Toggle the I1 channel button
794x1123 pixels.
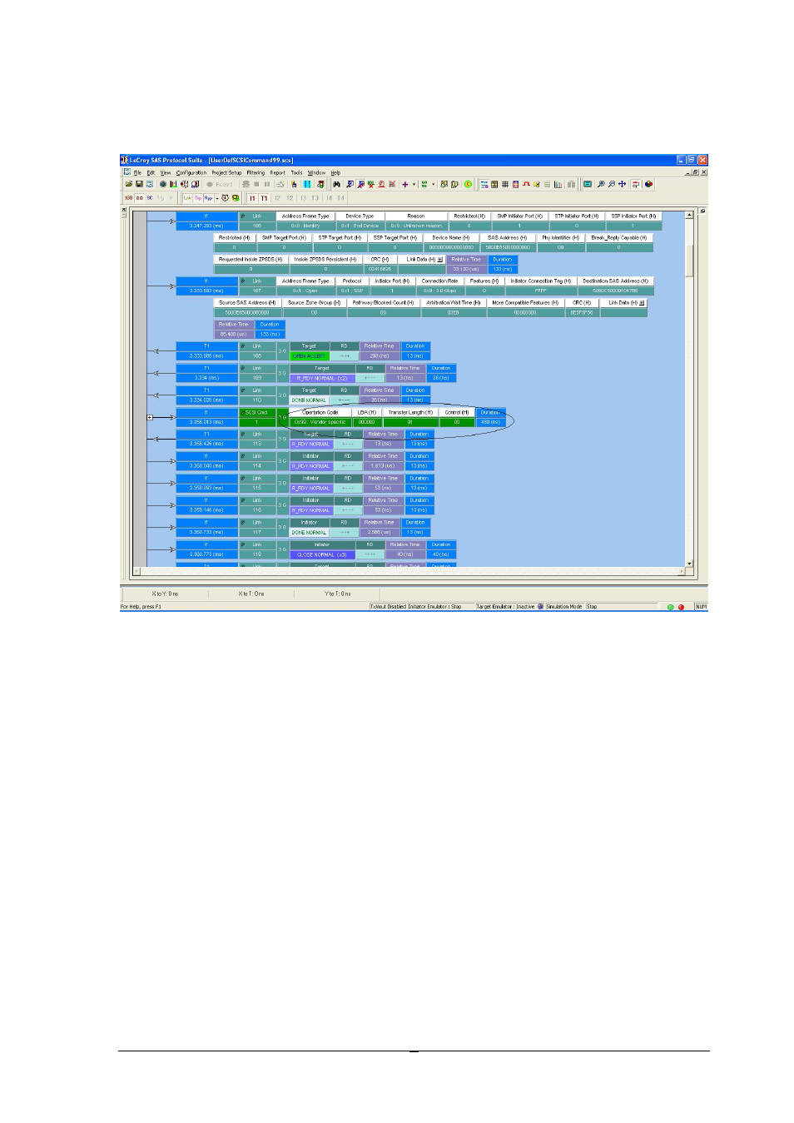click(252, 198)
